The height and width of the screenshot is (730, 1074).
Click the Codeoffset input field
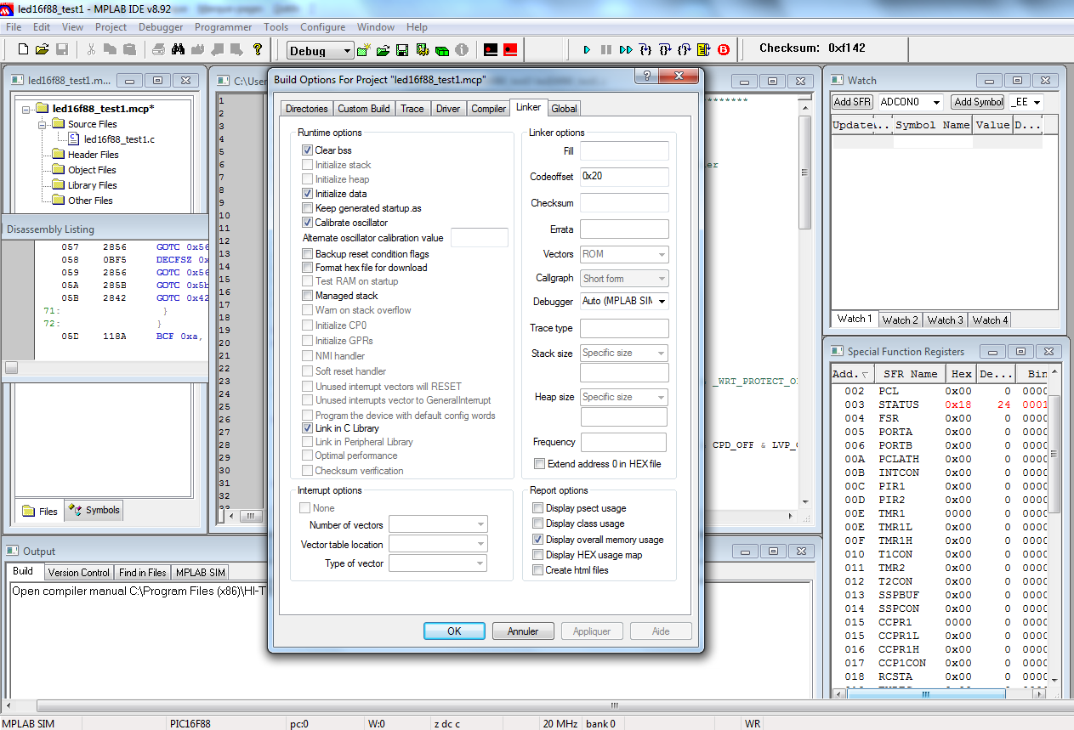point(624,177)
